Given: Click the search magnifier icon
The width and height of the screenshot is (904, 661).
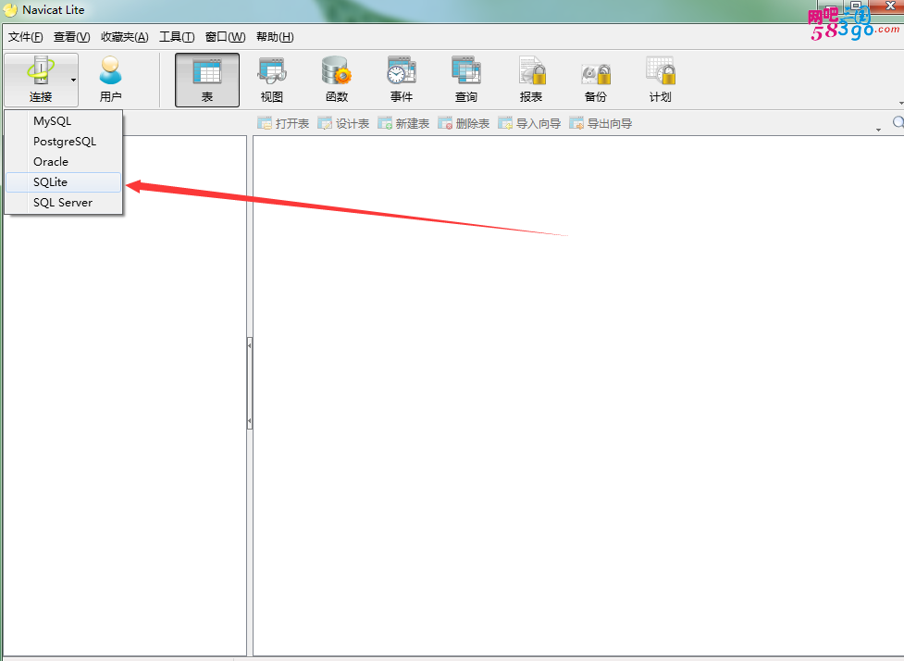Looking at the screenshot, I should coord(898,122).
